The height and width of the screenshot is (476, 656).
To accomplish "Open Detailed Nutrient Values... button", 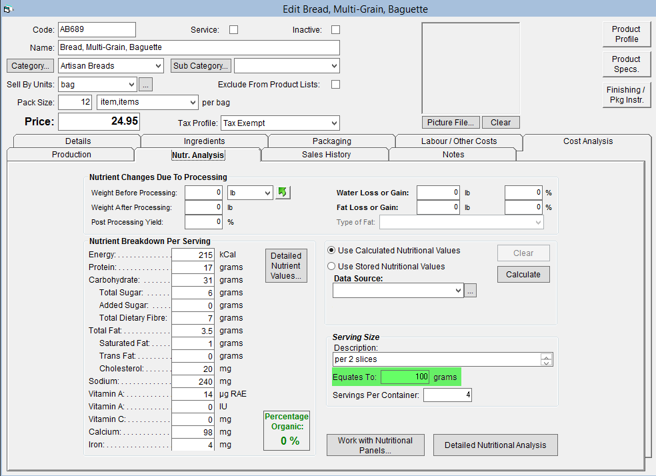I will [286, 265].
